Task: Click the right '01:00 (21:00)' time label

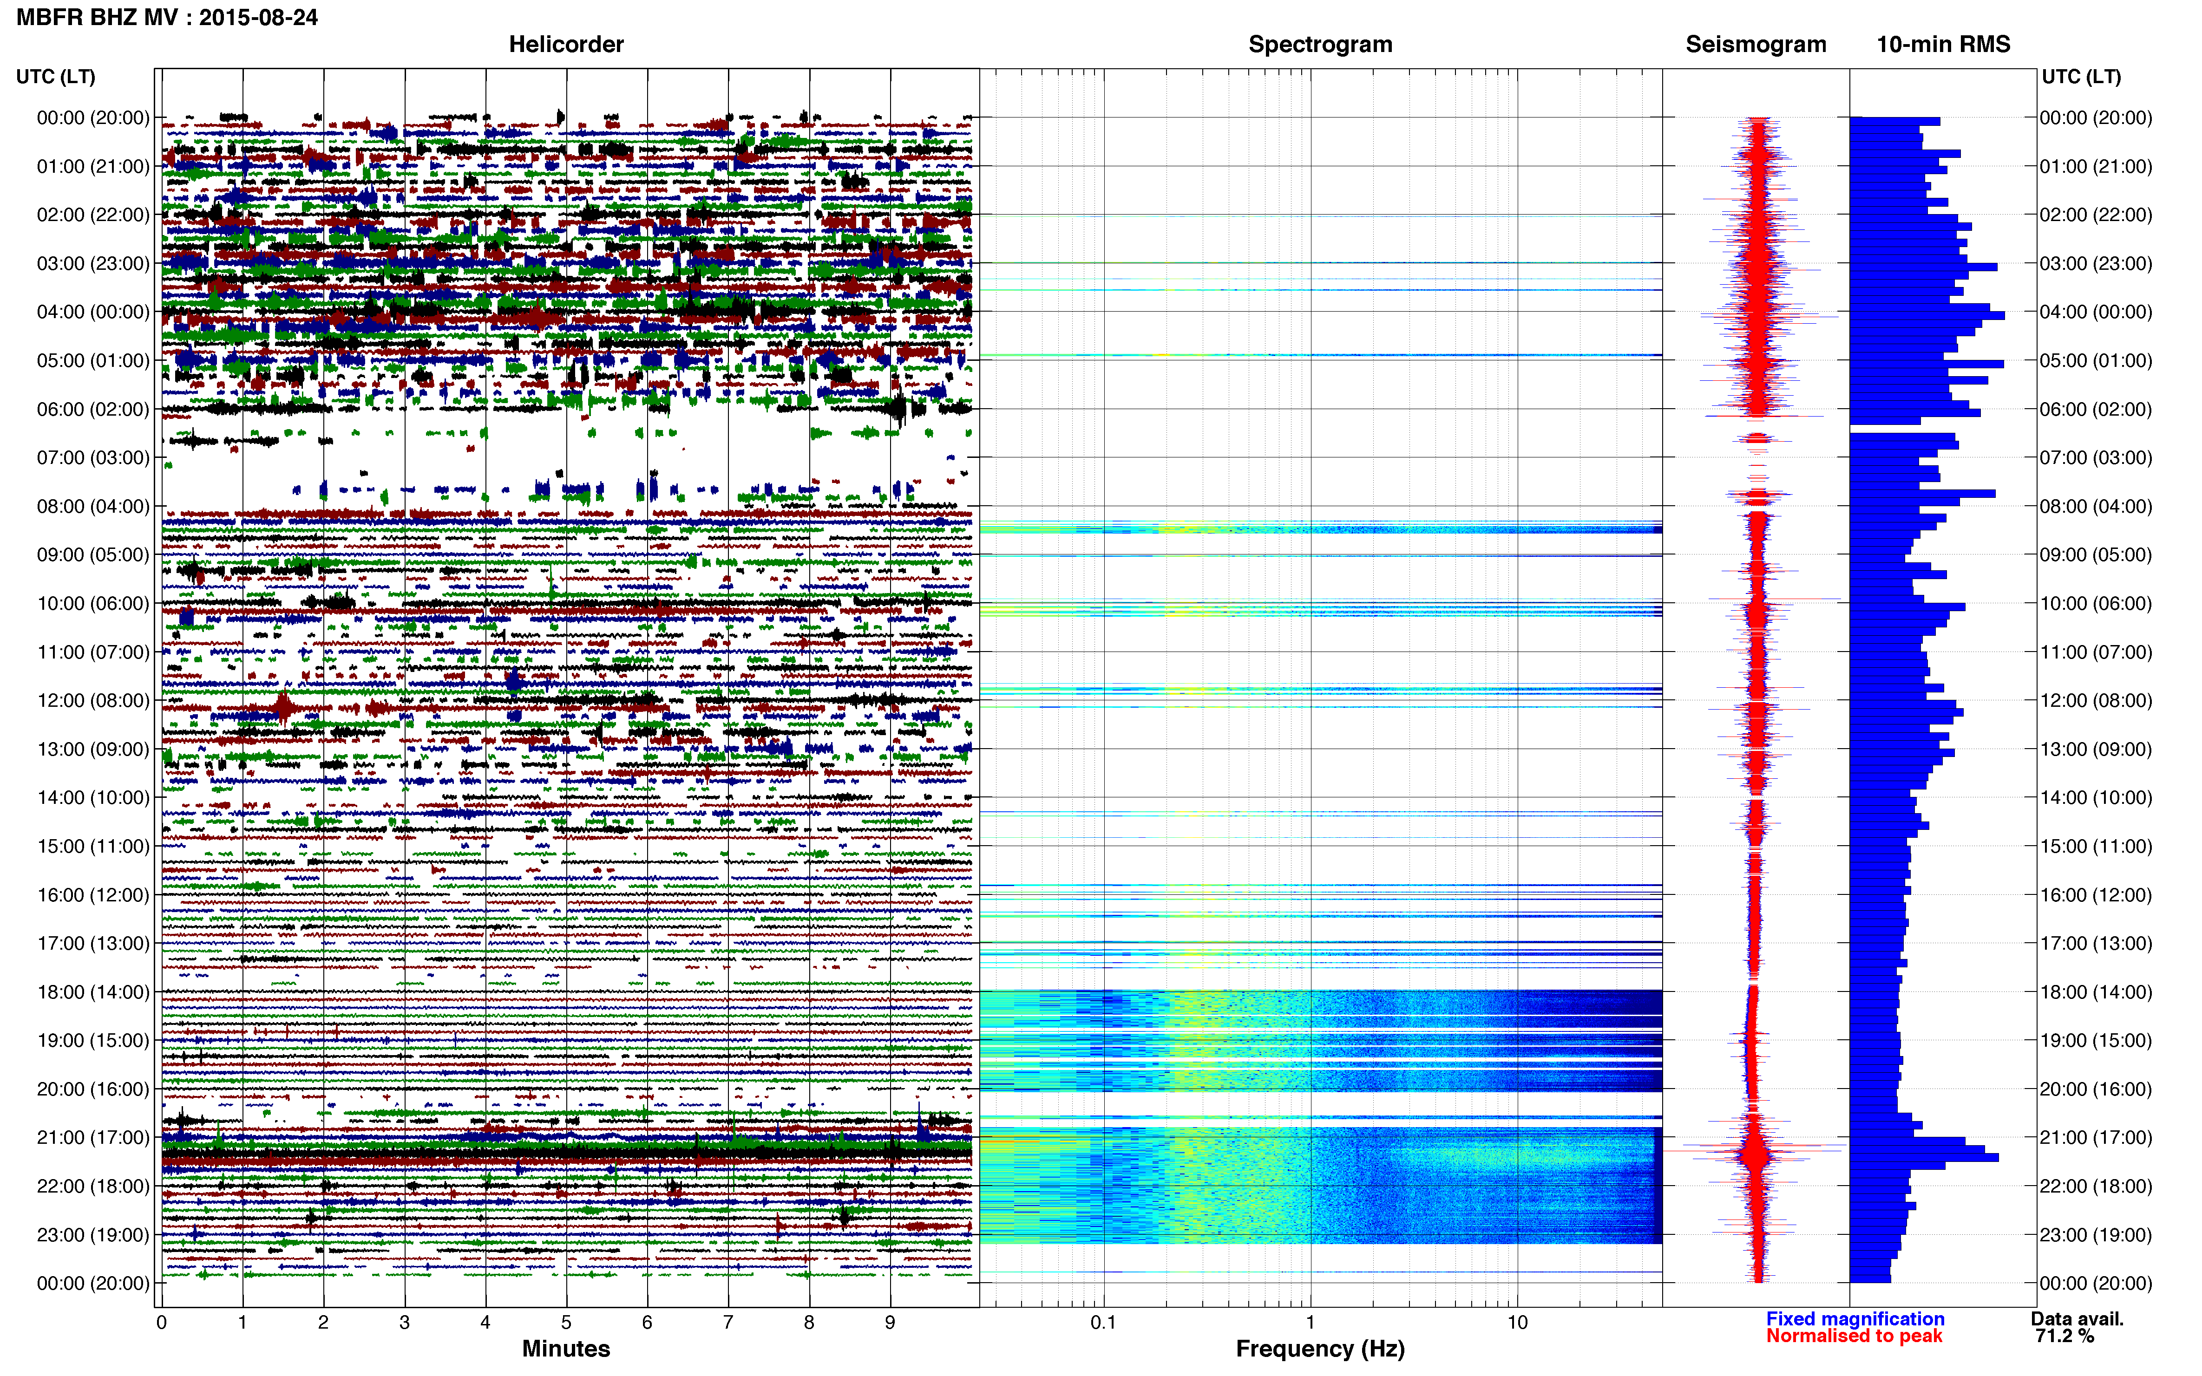Action: (x=2096, y=167)
